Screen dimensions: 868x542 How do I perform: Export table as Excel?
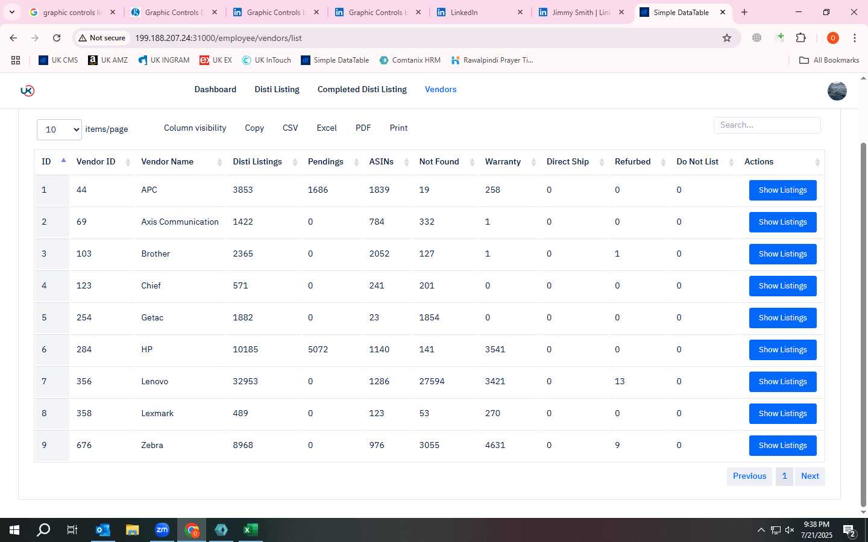[x=327, y=128]
